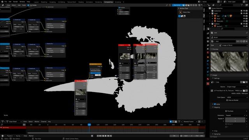The image size is (249, 140).
Task: Open the File menu
Action: coord(6,2)
